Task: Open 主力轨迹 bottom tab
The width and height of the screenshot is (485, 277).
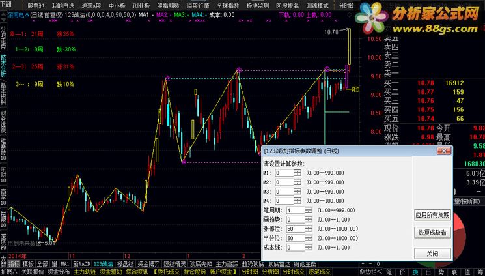Action: [x=85, y=272]
